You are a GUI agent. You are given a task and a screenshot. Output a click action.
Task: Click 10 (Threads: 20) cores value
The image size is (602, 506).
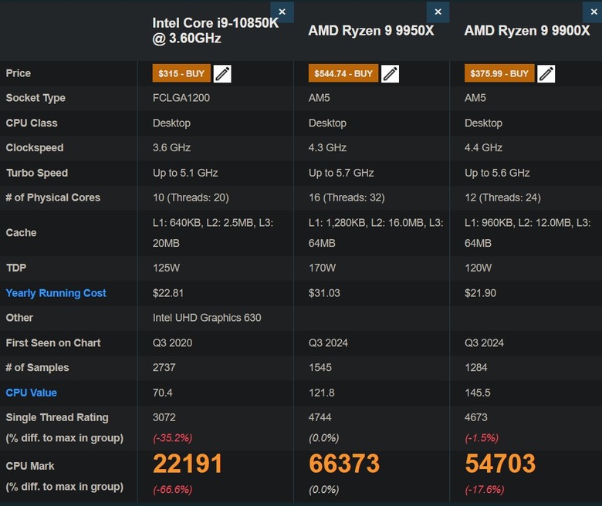[191, 197]
